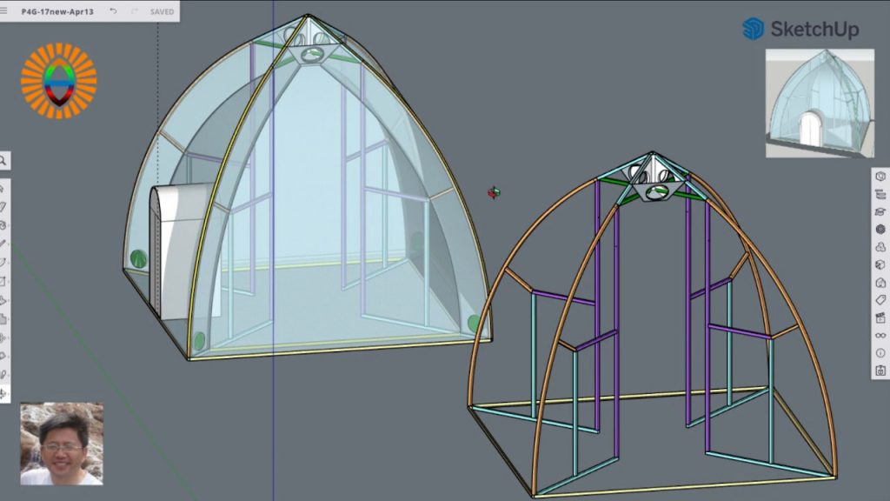Show the Materials panel
The image size is (890, 501).
[880, 229]
